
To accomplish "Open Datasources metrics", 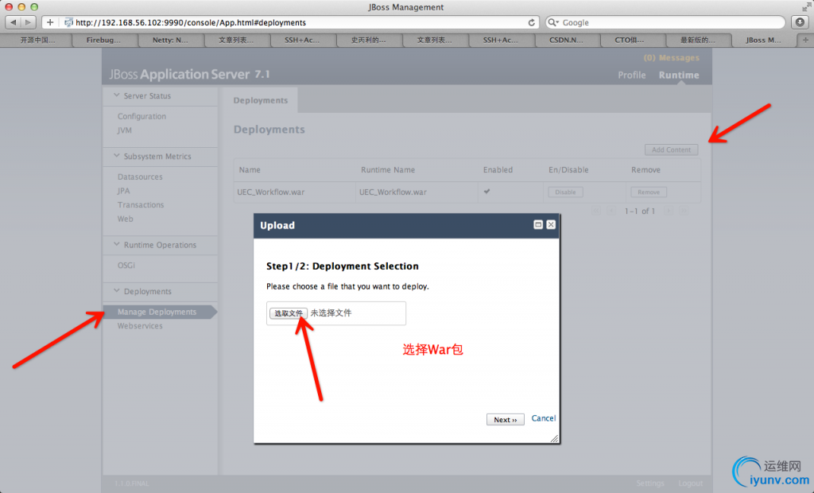I will click(x=140, y=177).
